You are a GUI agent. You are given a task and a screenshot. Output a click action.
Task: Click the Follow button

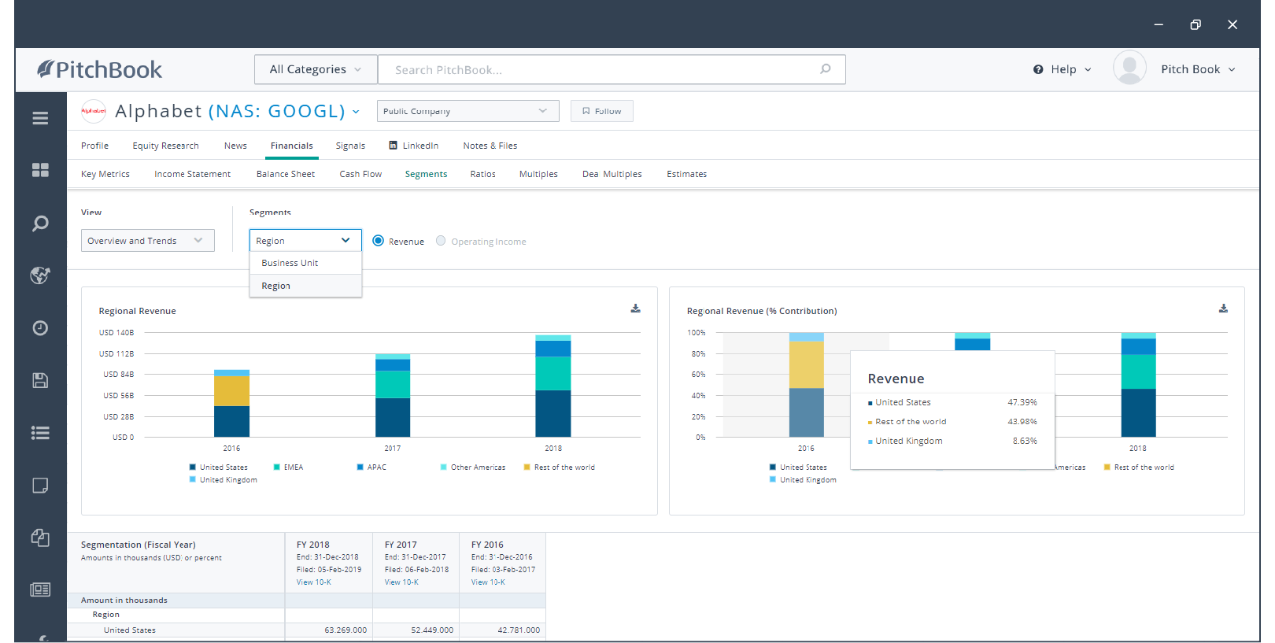click(601, 111)
